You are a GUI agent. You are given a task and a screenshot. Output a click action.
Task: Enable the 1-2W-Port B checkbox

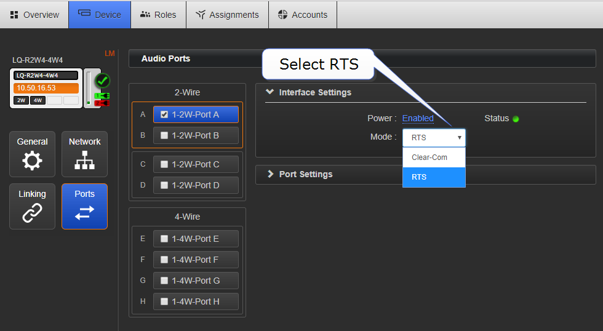click(164, 135)
